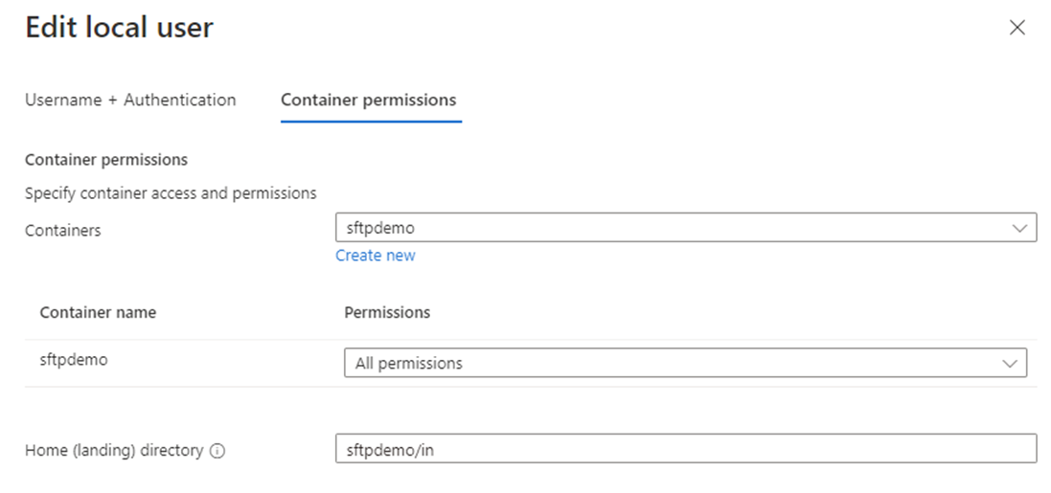Close the Edit local user panel
The height and width of the screenshot is (493, 1051).
[1017, 28]
